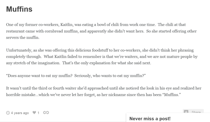Click the line 'servers the muffin.'

(23, 38)
